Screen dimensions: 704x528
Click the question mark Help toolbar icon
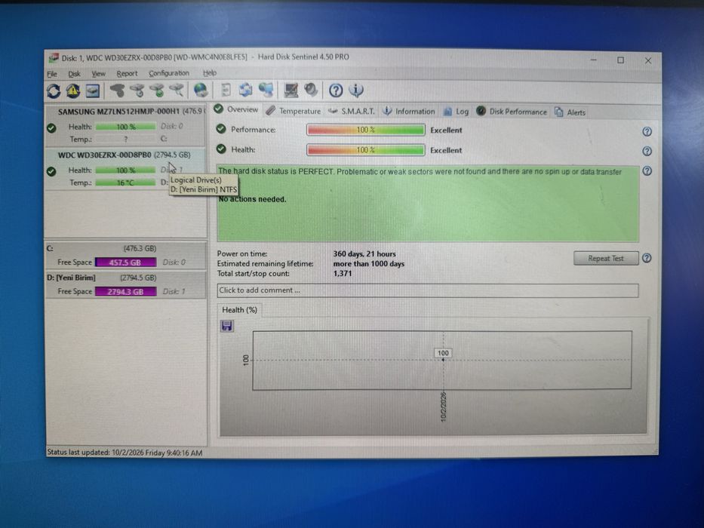[336, 91]
